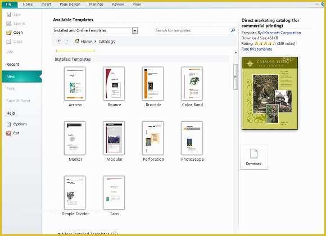326x236 pixels.
Task: Click the Installed and Online Templates combo box
Action: [x=95, y=30]
